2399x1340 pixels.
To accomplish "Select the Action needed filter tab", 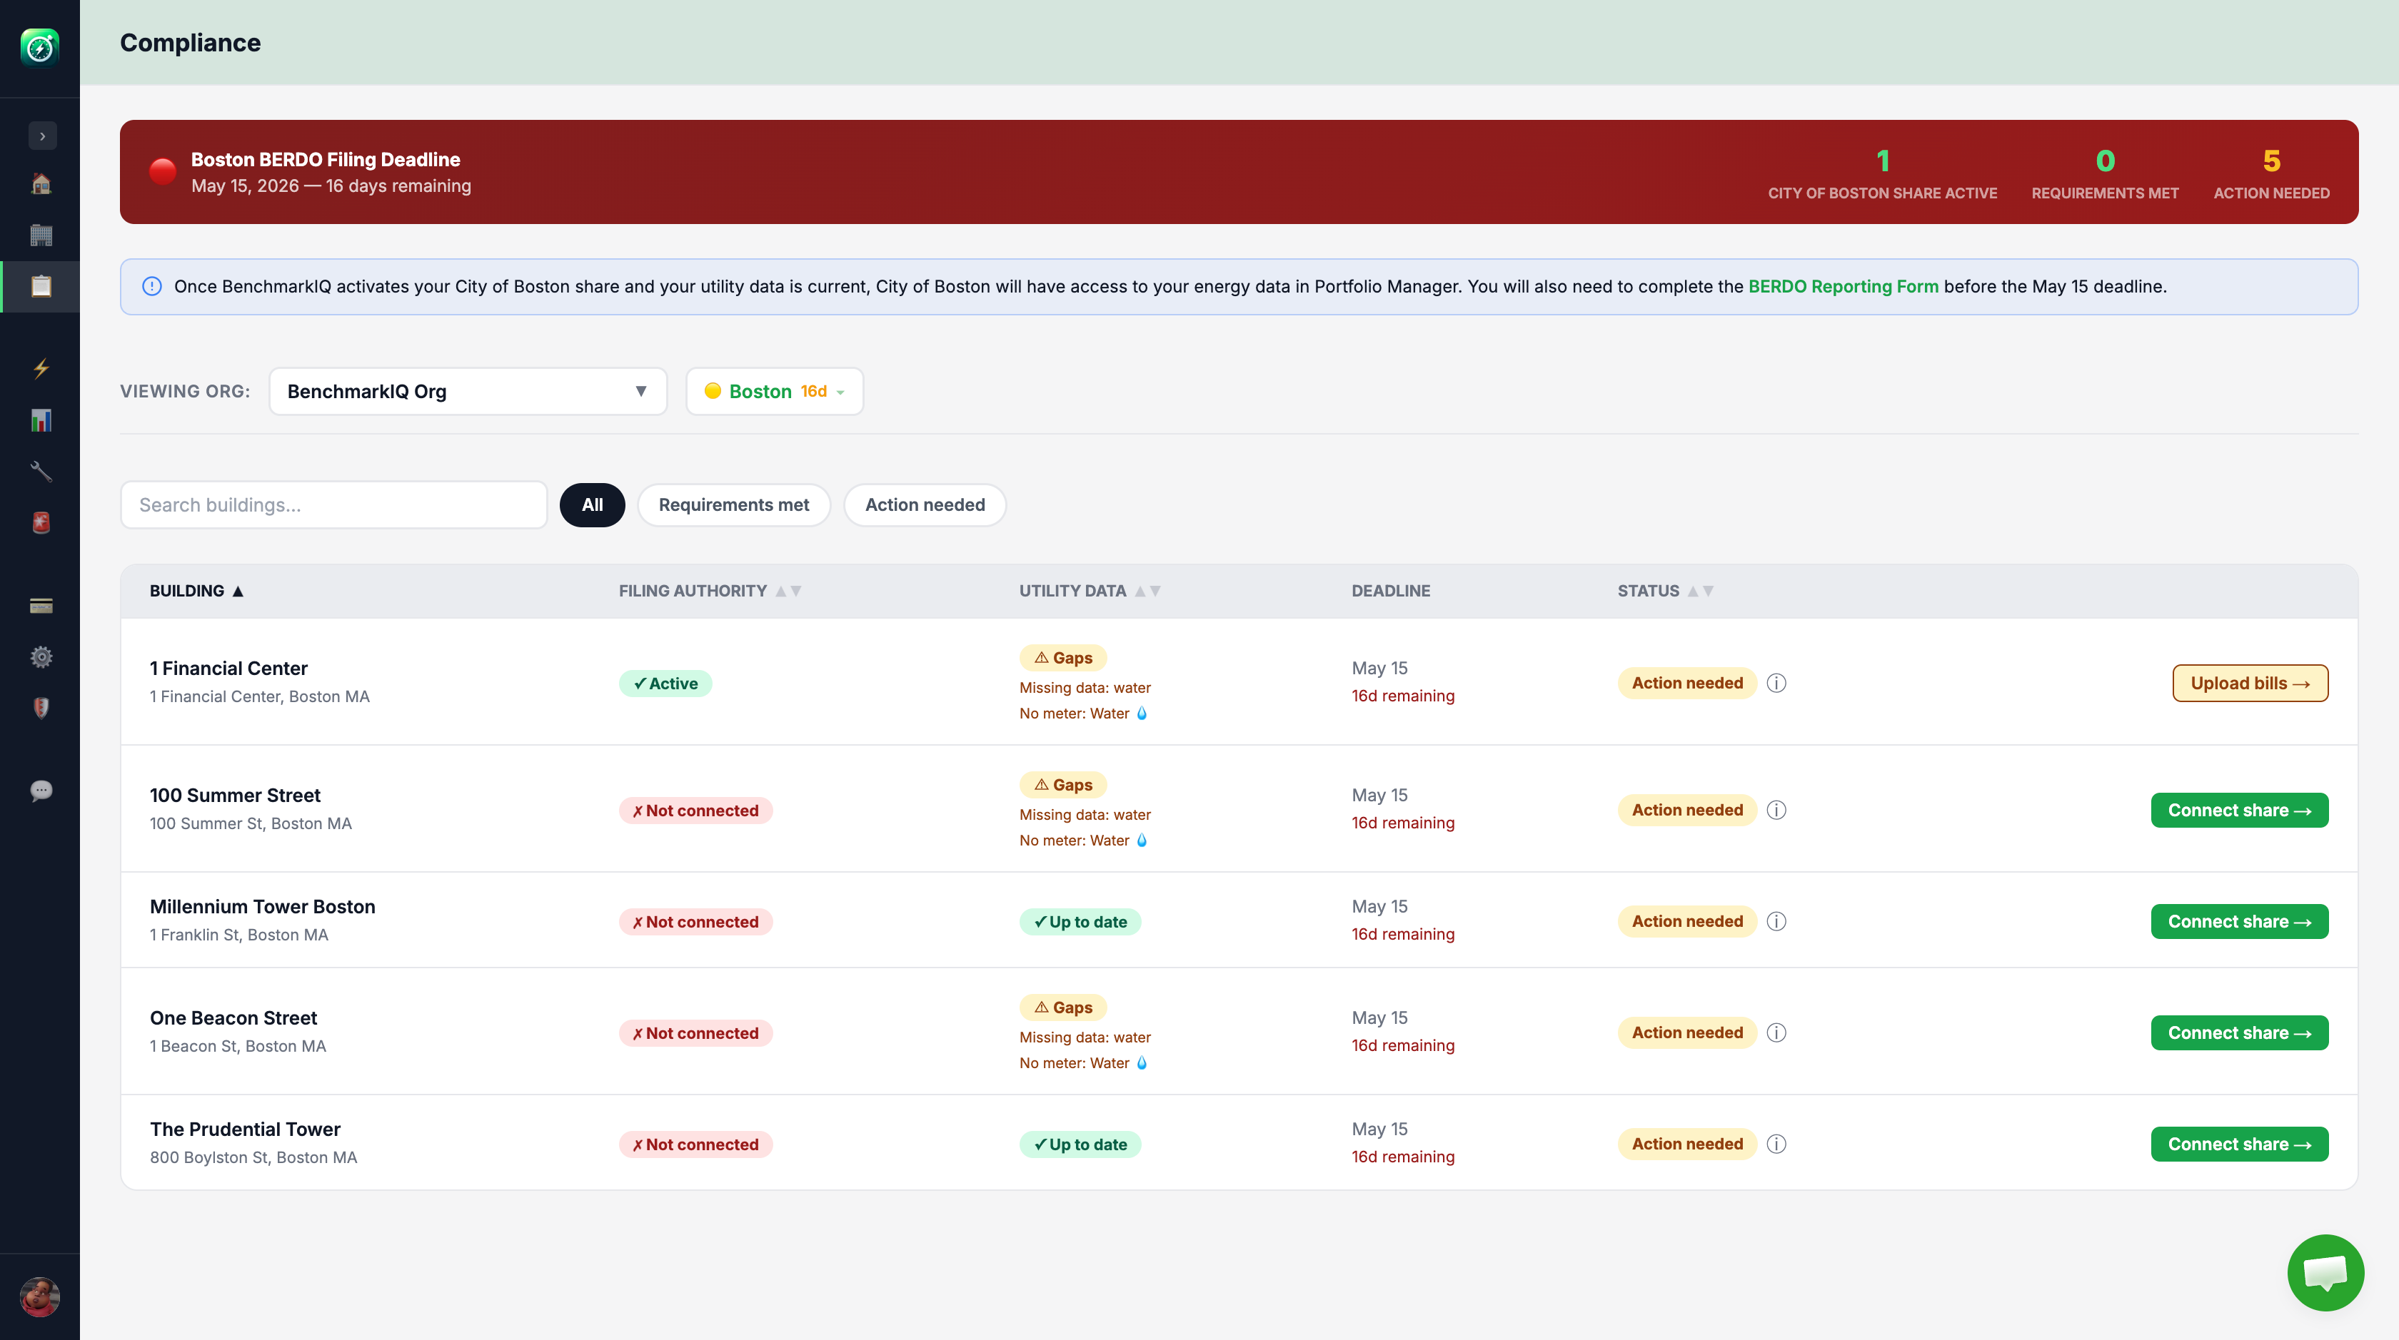I will tap(925, 504).
